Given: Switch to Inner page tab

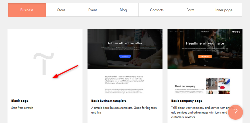Looking at the screenshot, I should click(224, 10).
